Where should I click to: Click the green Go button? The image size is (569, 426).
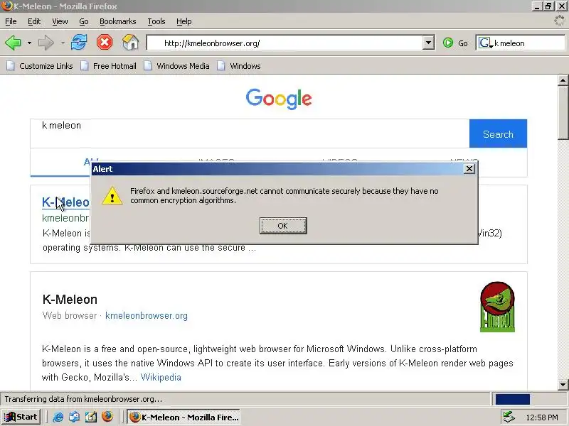[x=455, y=43]
